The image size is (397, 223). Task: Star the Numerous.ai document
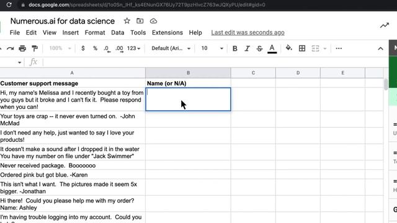click(x=127, y=21)
